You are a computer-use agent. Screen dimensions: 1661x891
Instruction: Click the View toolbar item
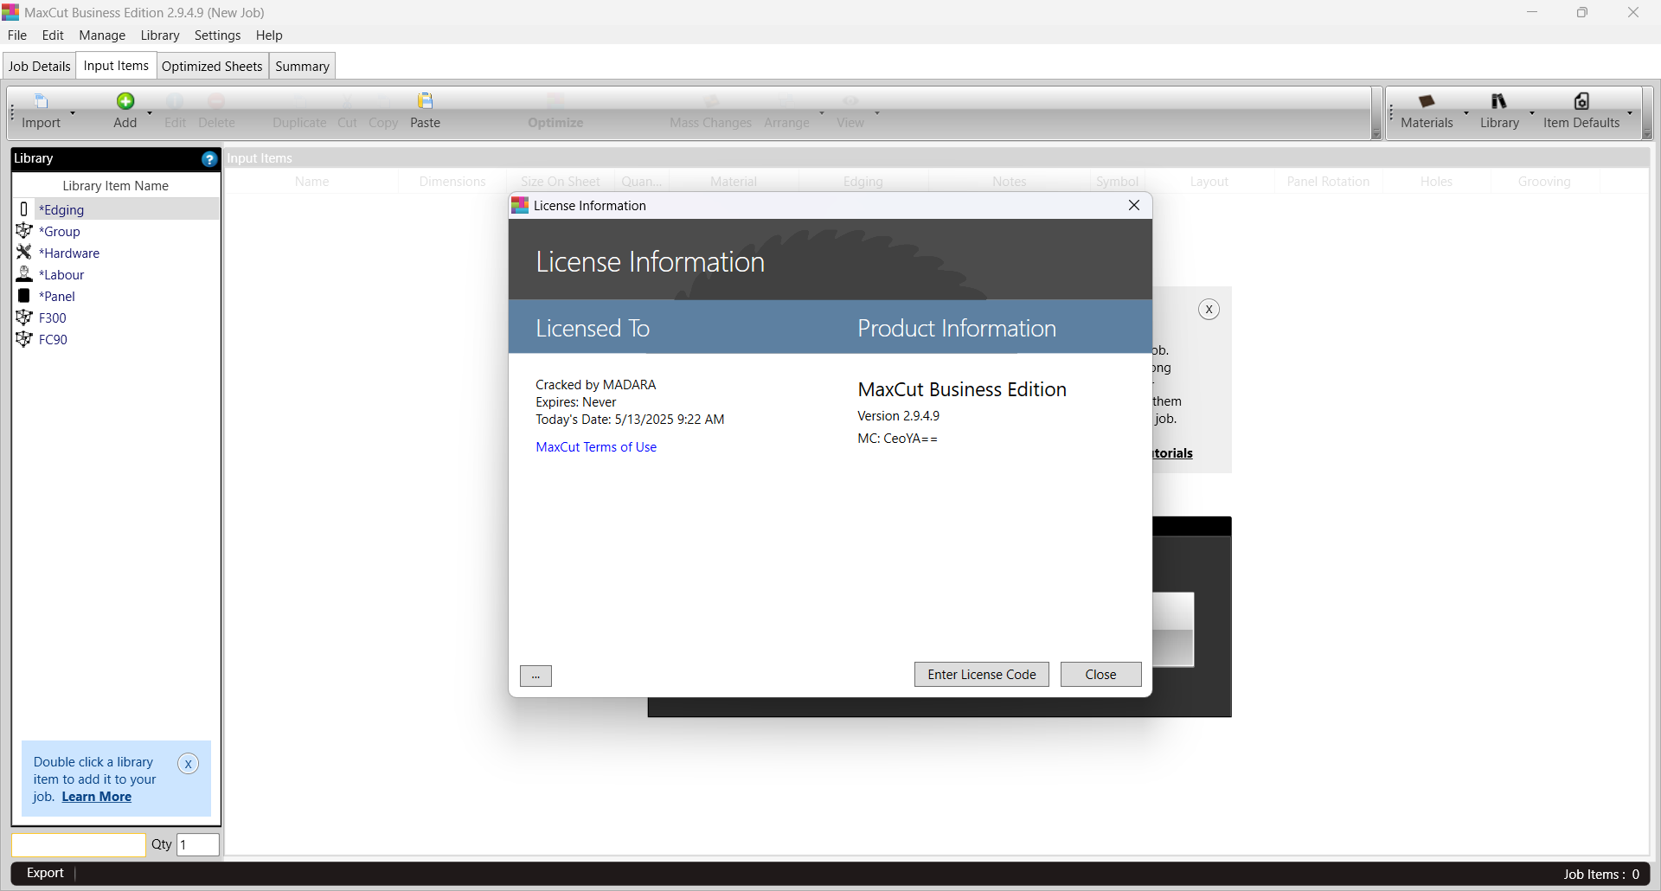(850, 112)
